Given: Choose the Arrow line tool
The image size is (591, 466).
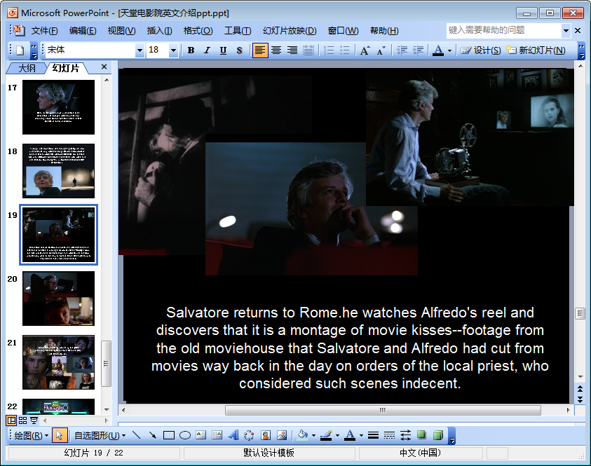Looking at the screenshot, I should coord(152,435).
